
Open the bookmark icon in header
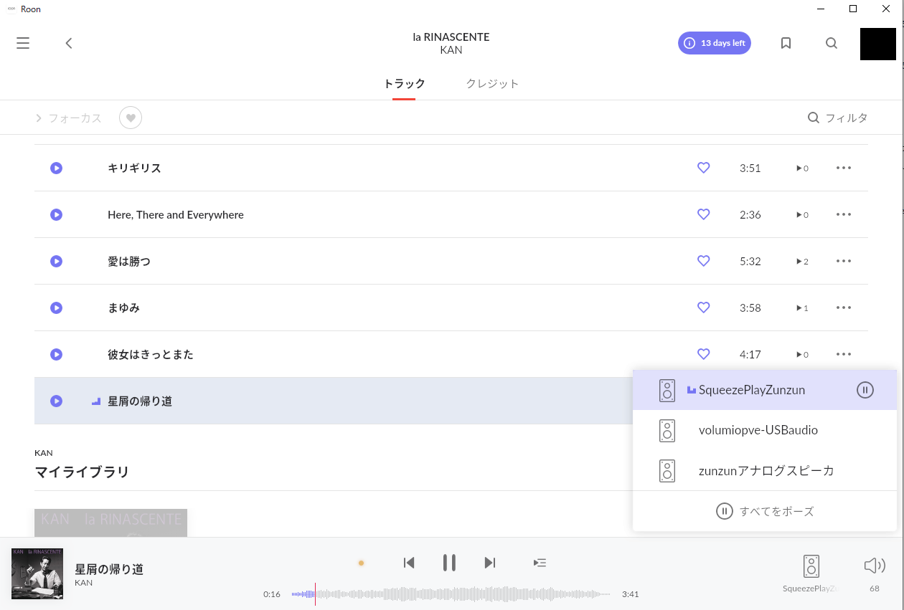click(x=786, y=43)
